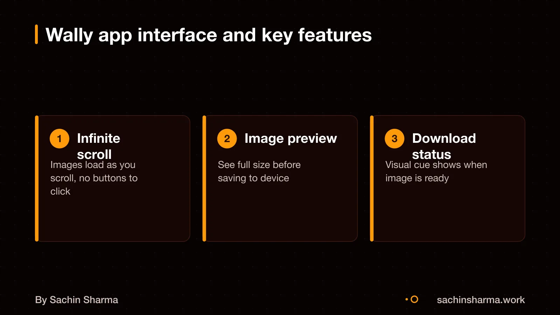Click the 'Wally app interface' slide title
The image size is (560, 315).
click(x=209, y=35)
